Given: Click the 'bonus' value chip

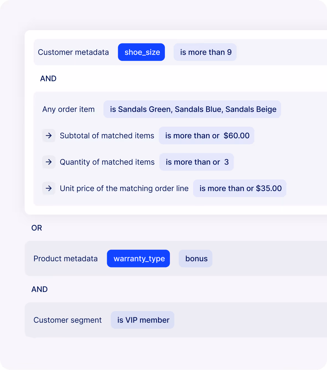Looking at the screenshot, I should click(x=196, y=259).
